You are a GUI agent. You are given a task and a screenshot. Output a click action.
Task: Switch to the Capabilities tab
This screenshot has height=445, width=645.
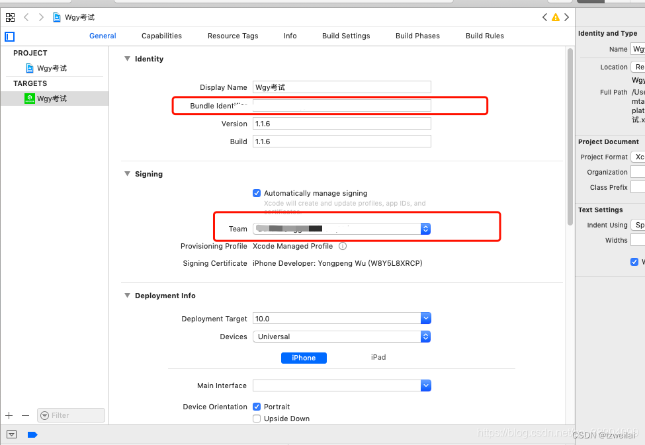(x=161, y=36)
